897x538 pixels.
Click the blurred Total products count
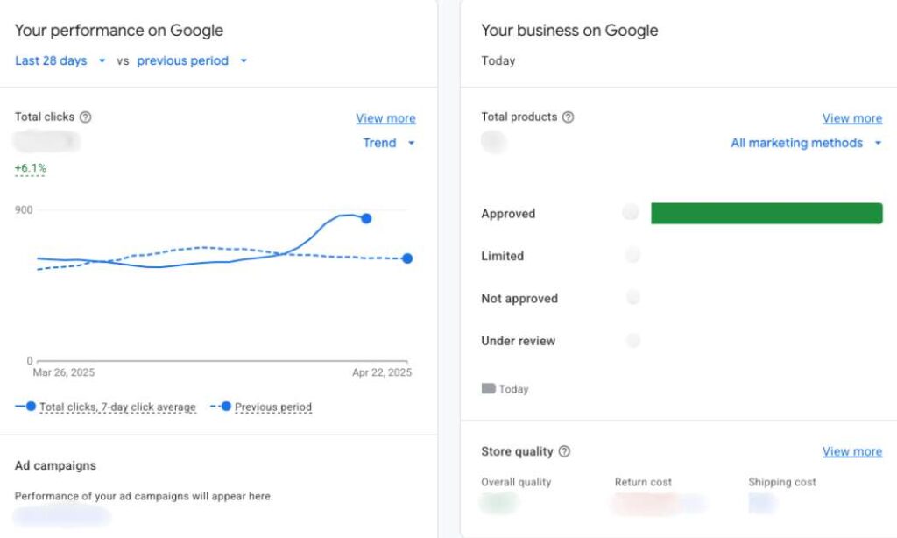click(x=494, y=142)
